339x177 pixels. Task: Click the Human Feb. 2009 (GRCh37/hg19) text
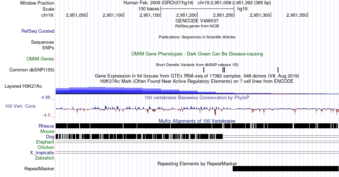(x=158, y=3)
